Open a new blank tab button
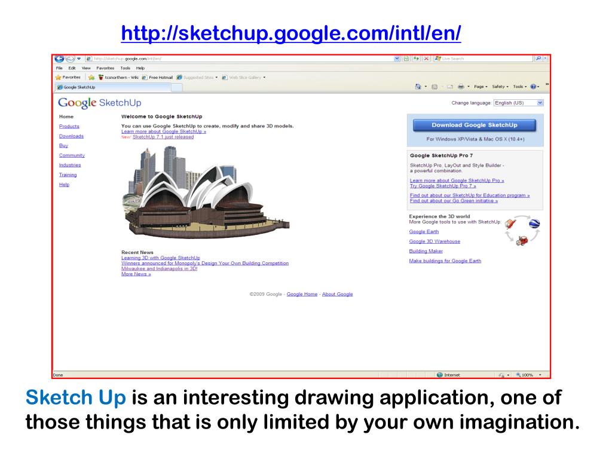The width and height of the screenshot is (612, 459). (x=177, y=87)
